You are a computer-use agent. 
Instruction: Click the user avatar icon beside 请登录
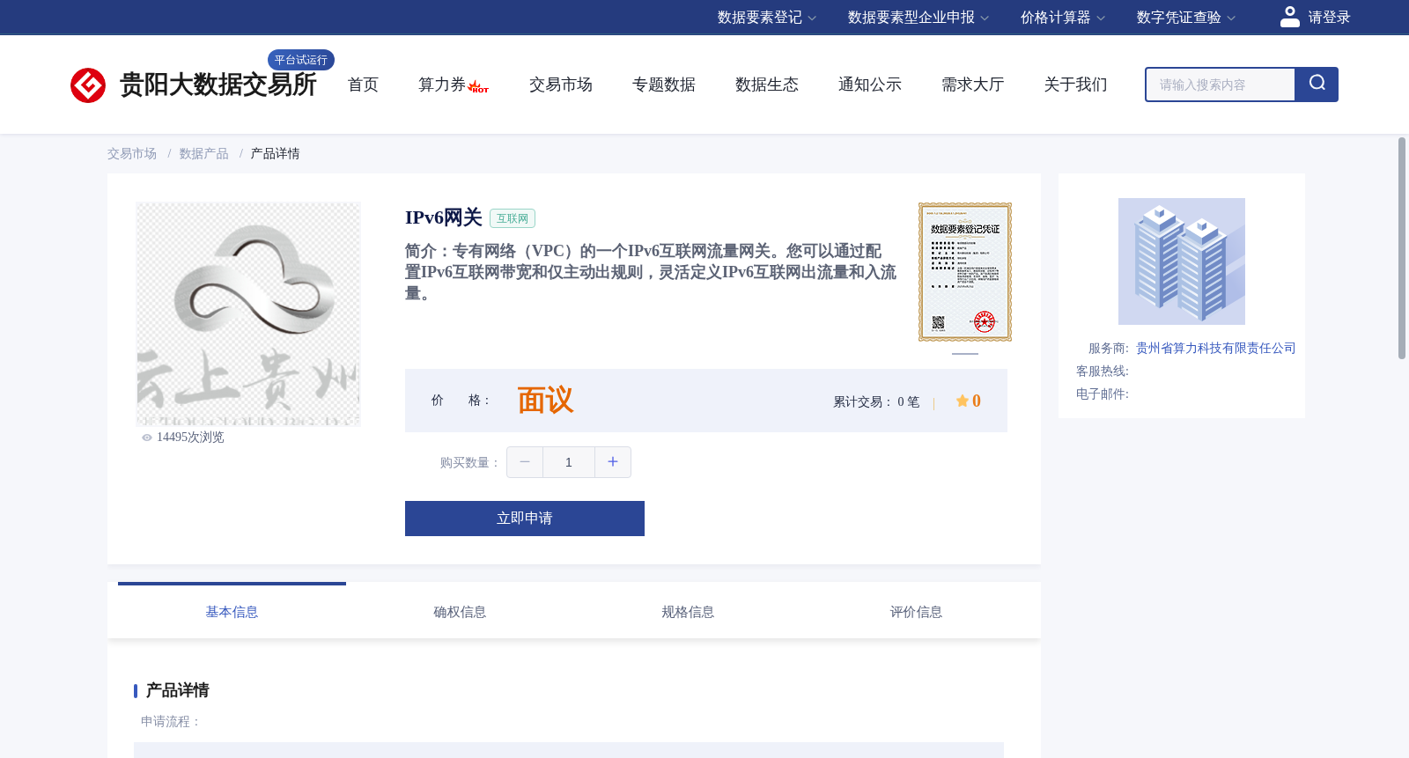tap(1290, 17)
